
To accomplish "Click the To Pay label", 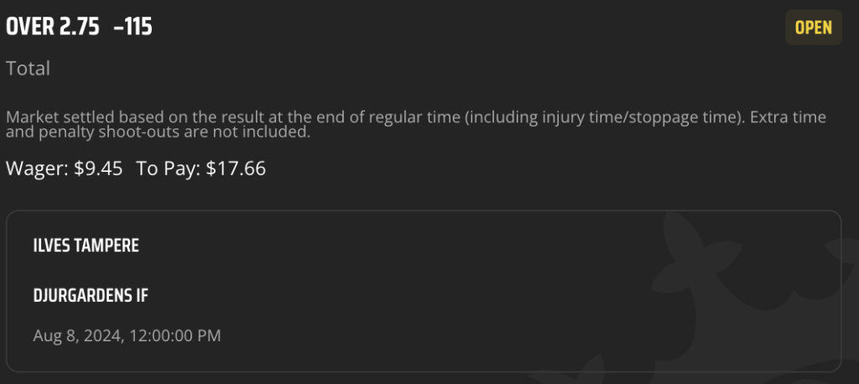I will [x=169, y=169].
